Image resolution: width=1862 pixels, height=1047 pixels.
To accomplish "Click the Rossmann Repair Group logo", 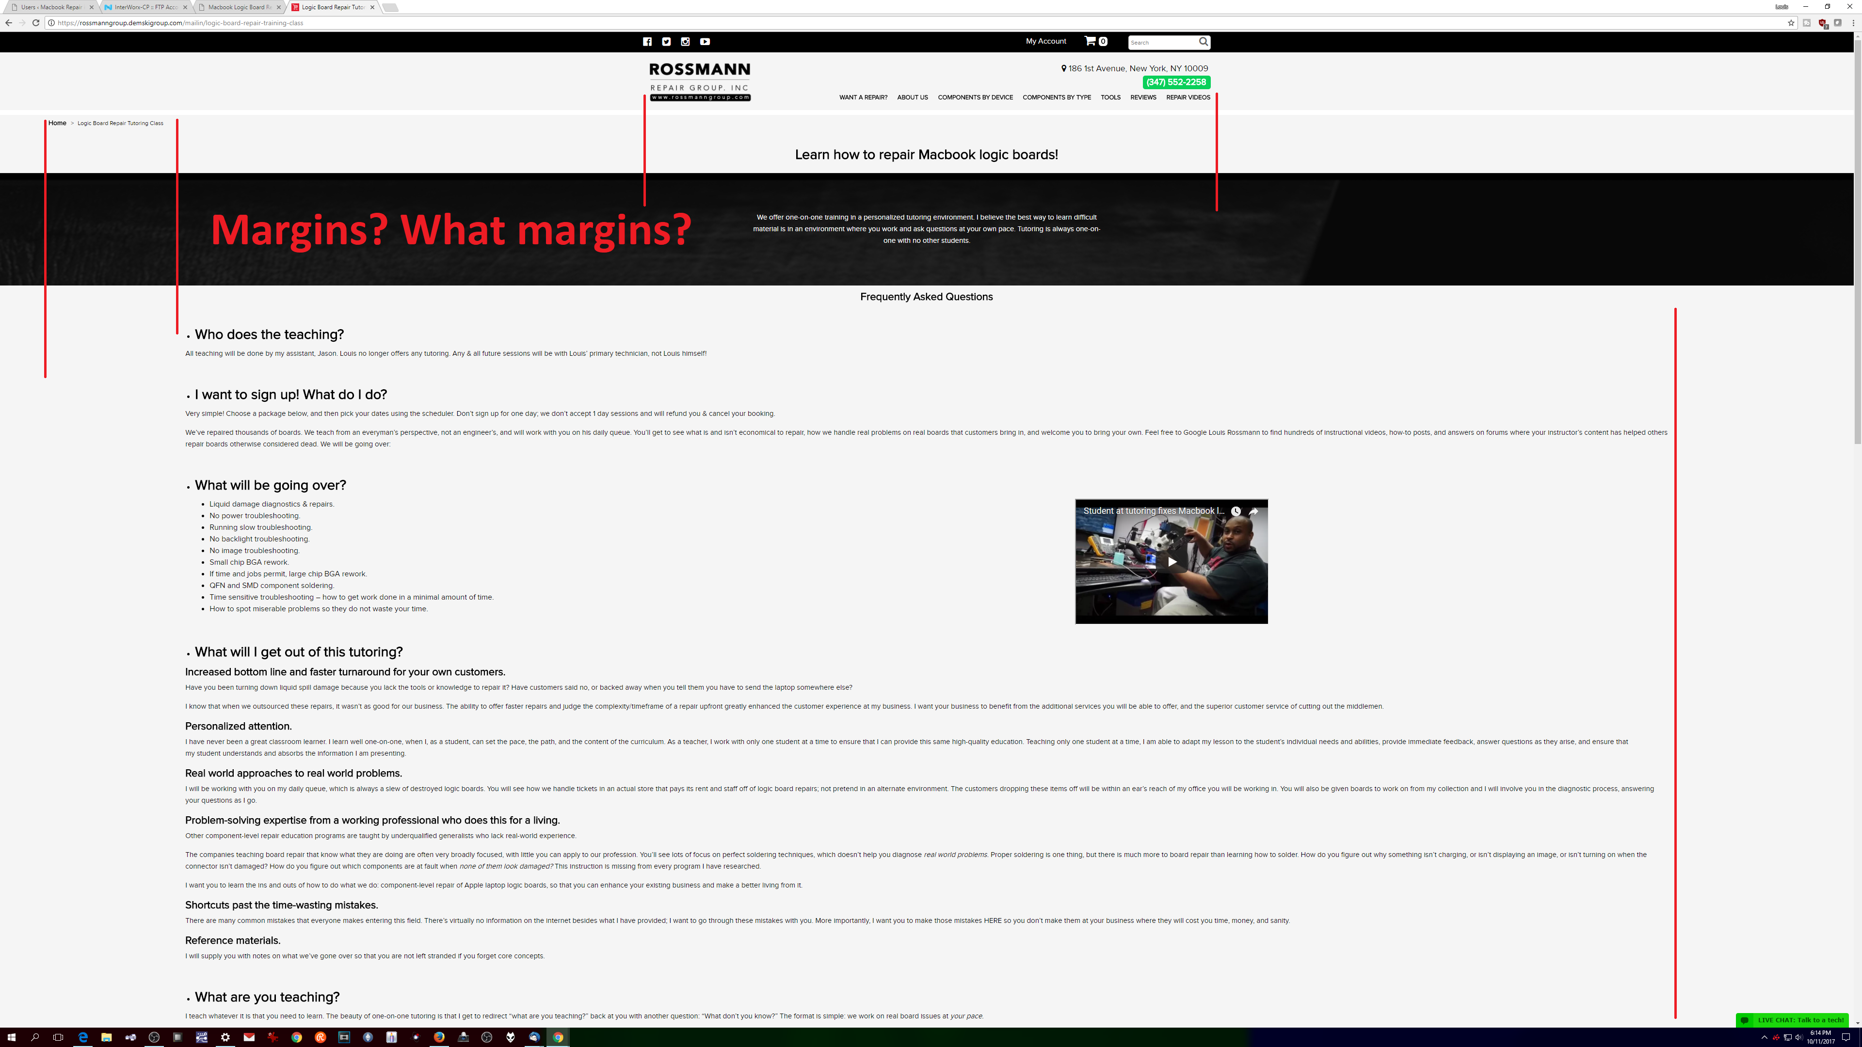I will tap(700, 81).
